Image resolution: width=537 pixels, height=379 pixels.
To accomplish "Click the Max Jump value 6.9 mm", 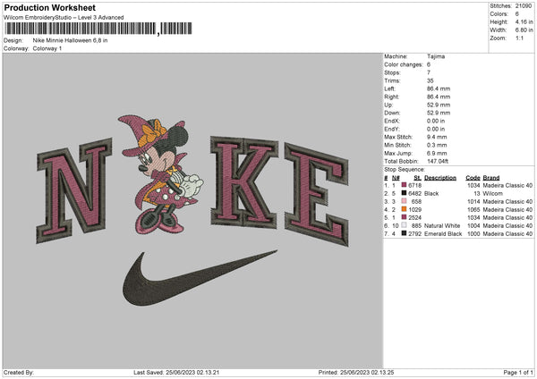I will coord(437,153).
